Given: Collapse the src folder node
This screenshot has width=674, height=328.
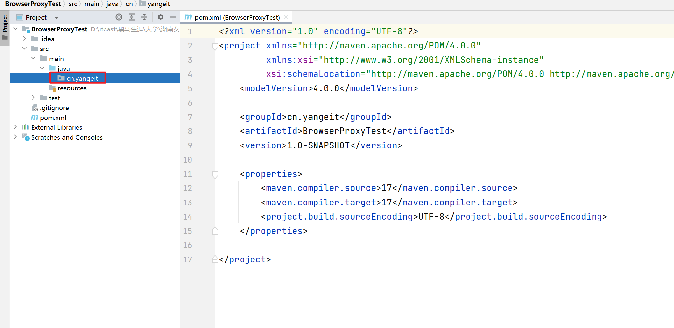Looking at the screenshot, I should [24, 48].
